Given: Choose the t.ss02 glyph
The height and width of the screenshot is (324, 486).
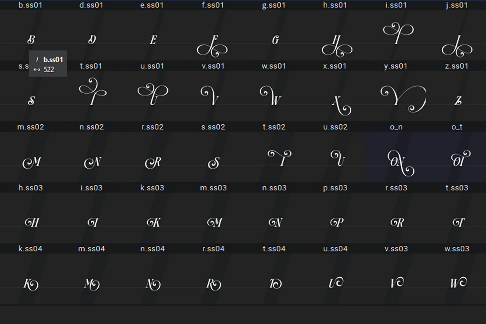Looking at the screenshot, I should coord(279,158).
